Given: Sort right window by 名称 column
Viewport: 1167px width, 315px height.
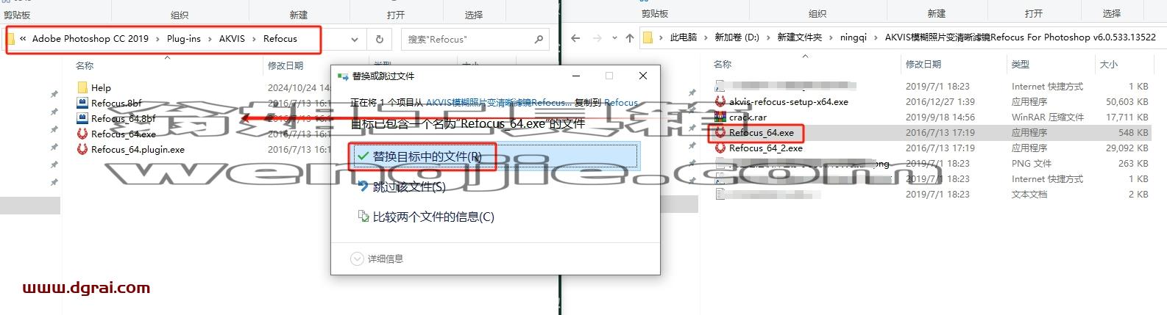Looking at the screenshot, I should (x=723, y=64).
